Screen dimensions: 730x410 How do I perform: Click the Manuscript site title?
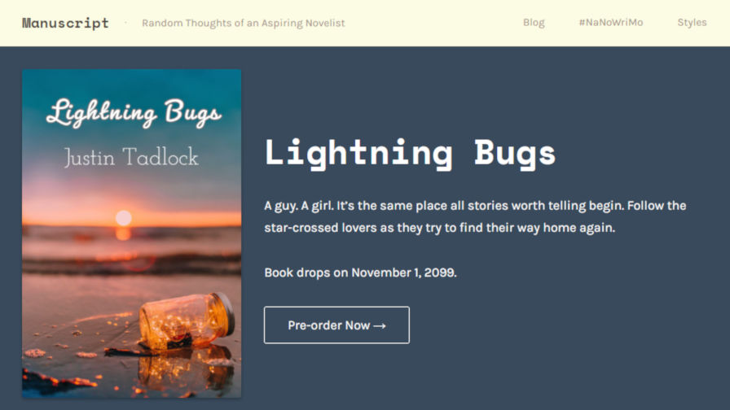(x=65, y=23)
